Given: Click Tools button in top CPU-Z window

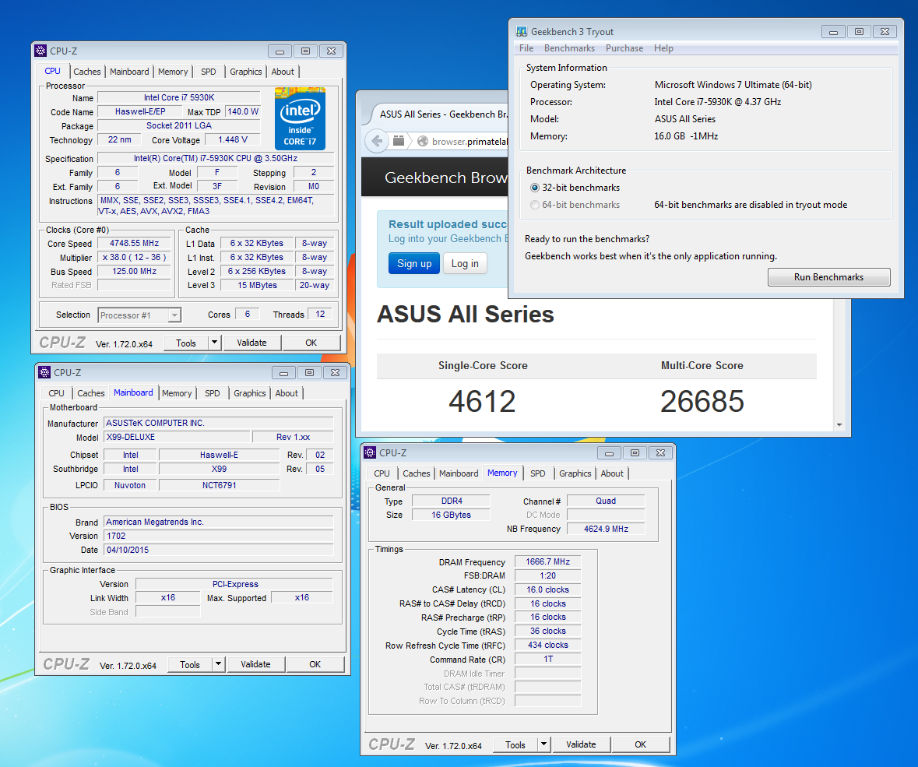Looking at the screenshot, I should click(x=185, y=343).
